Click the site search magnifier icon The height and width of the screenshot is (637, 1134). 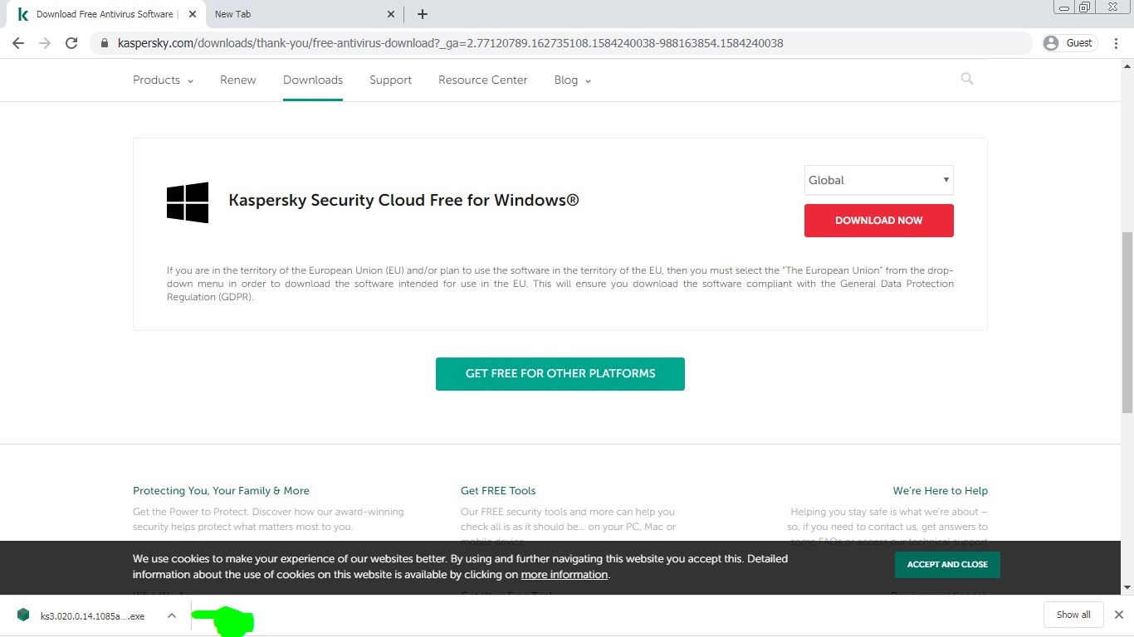pos(967,79)
